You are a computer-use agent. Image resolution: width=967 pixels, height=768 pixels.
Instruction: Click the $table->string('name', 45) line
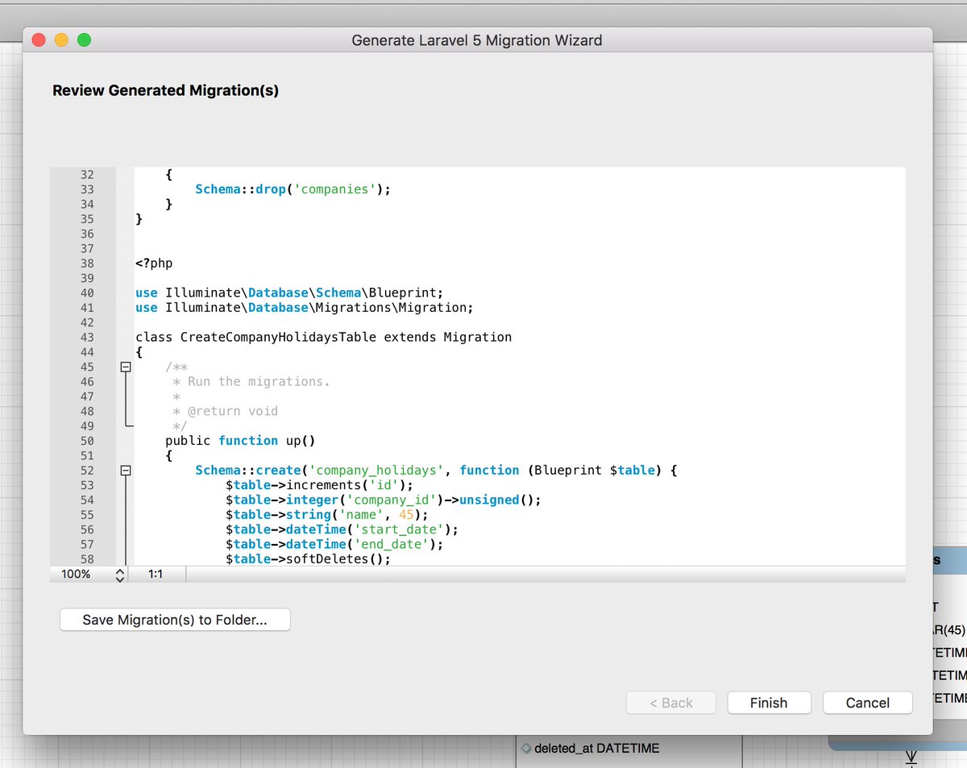[x=327, y=514]
